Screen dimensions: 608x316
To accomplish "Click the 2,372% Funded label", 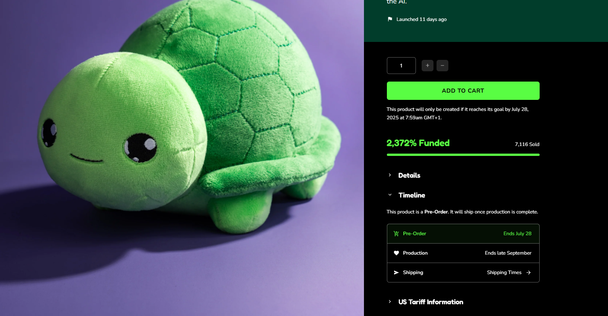I will [418, 143].
